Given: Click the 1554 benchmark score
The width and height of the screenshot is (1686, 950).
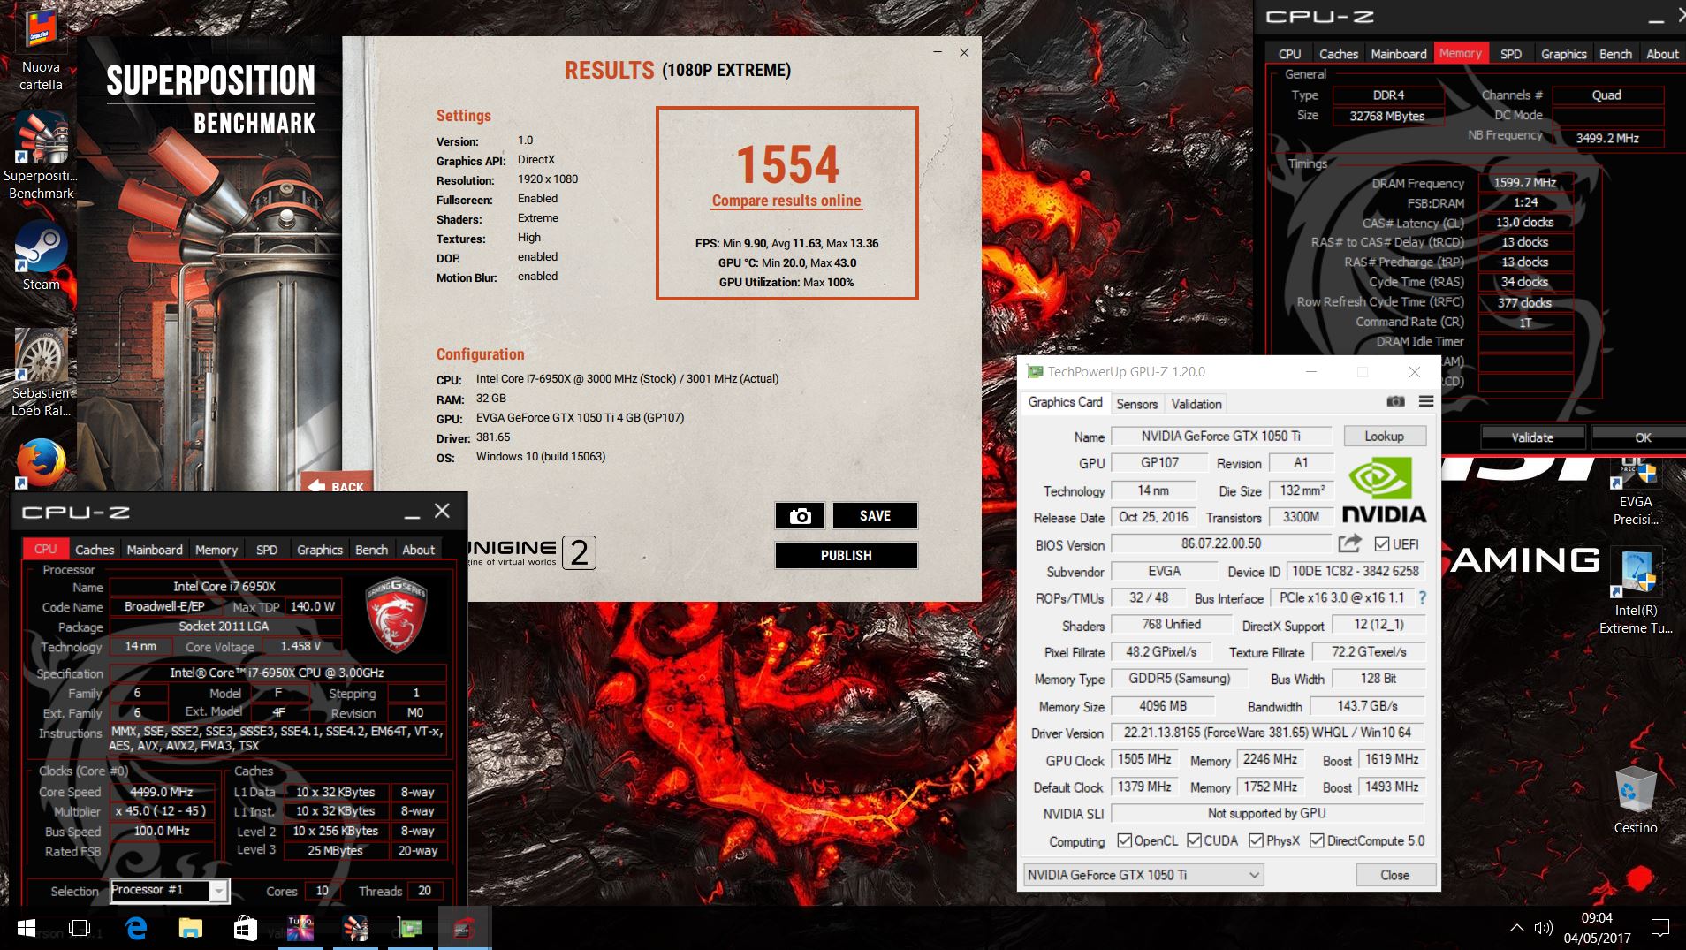Looking at the screenshot, I should tap(786, 164).
